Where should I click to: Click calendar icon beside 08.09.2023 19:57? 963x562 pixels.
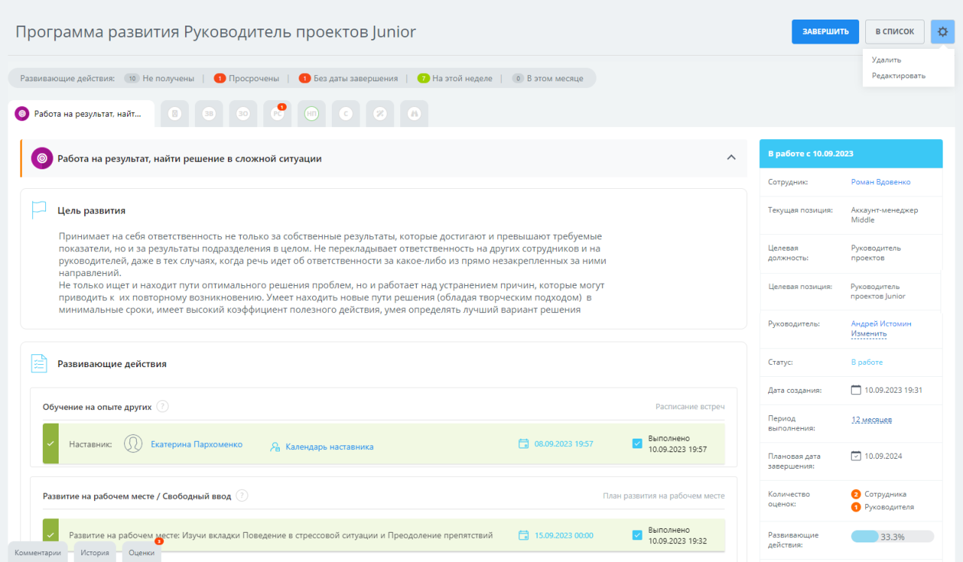click(x=524, y=444)
